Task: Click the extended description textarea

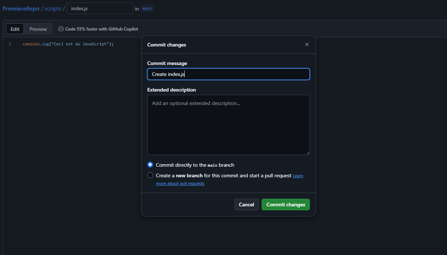Action: click(x=228, y=125)
